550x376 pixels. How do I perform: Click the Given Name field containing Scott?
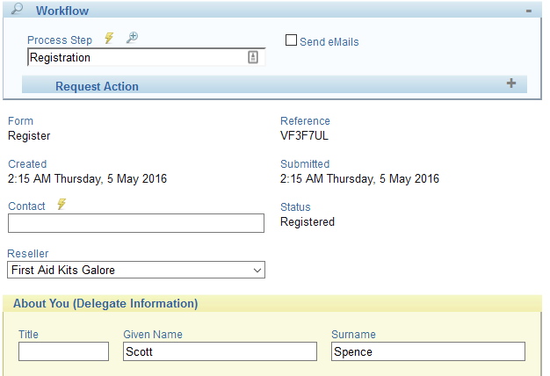click(220, 351)
